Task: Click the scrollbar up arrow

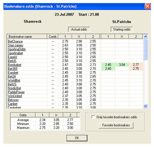Action: pyautogui.click(x=145, y=37)
